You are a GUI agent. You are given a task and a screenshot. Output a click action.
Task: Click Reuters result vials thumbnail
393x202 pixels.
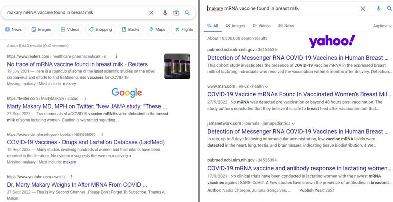pos(177,66)
